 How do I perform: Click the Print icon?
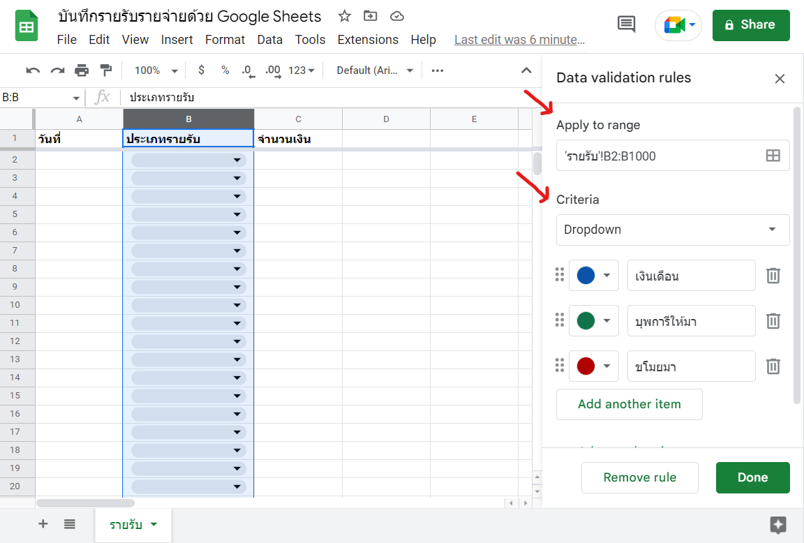point(82,70)
